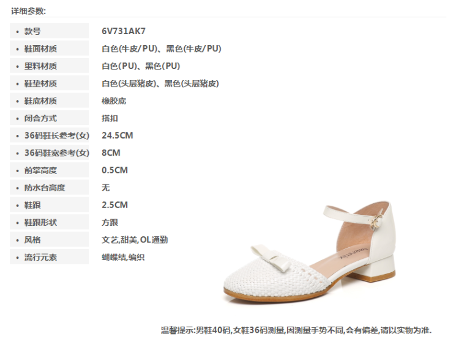Click the 闭合方式 value 搭扣
The width and height of the screenshot is (459, 340).
(110, 118)
